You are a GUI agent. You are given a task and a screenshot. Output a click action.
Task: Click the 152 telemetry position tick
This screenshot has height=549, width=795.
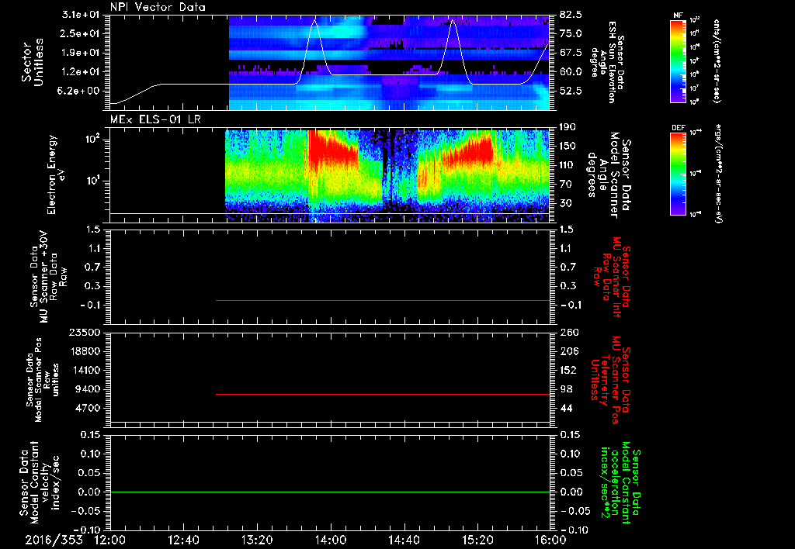pyautogui.click(x=569, y=370)
